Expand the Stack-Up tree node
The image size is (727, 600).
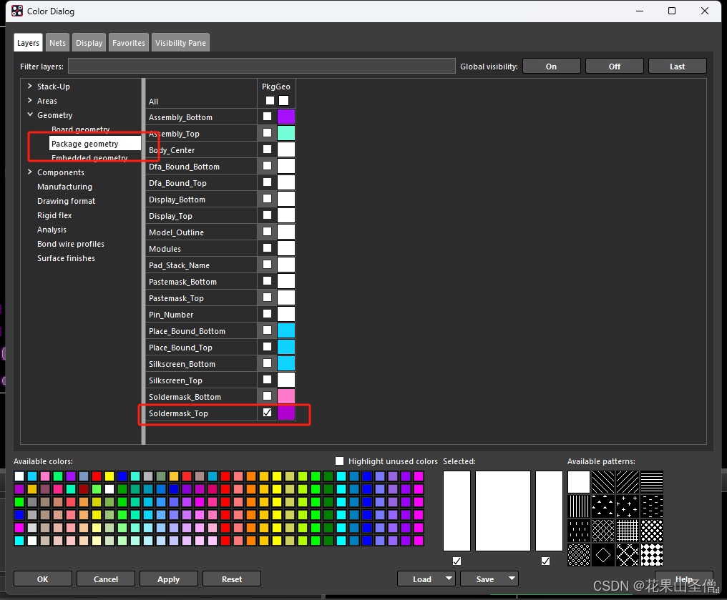29,87
